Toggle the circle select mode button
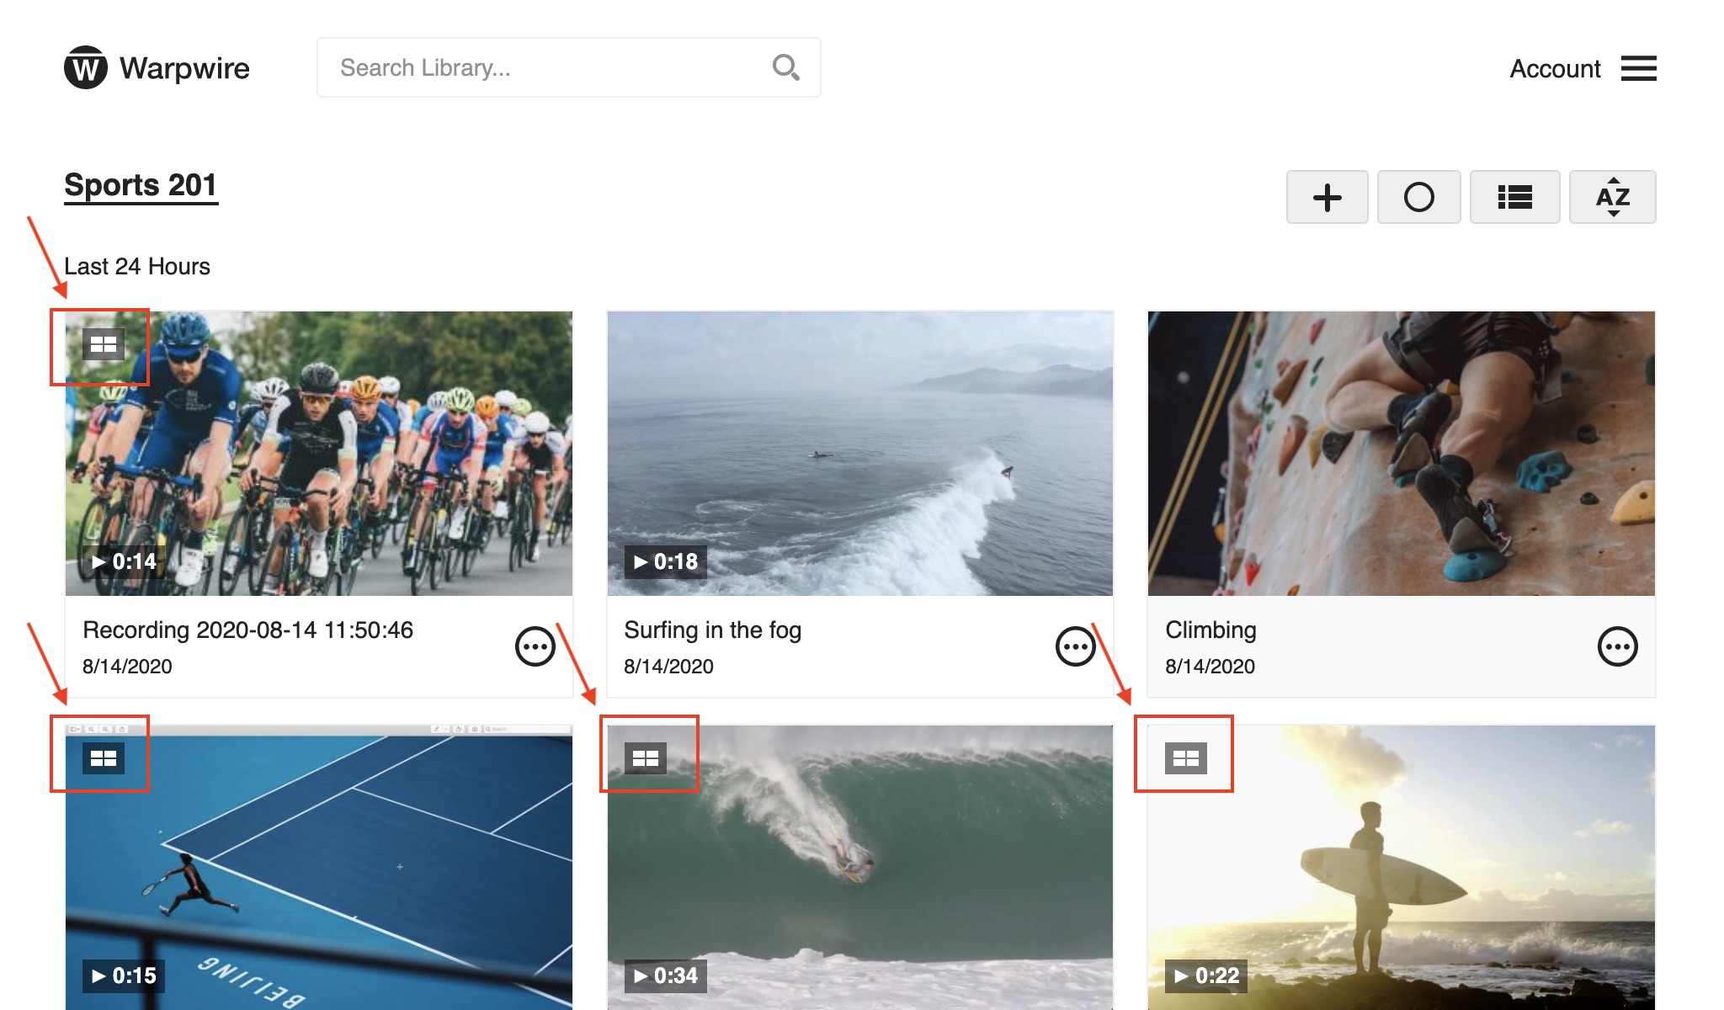 click(1418, 197)
